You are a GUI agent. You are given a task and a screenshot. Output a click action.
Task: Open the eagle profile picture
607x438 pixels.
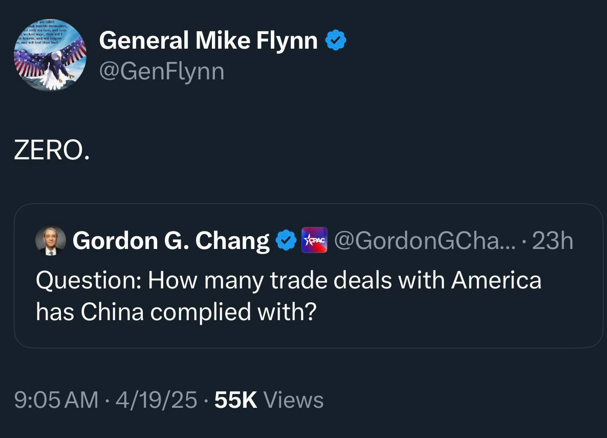(50, 55)
